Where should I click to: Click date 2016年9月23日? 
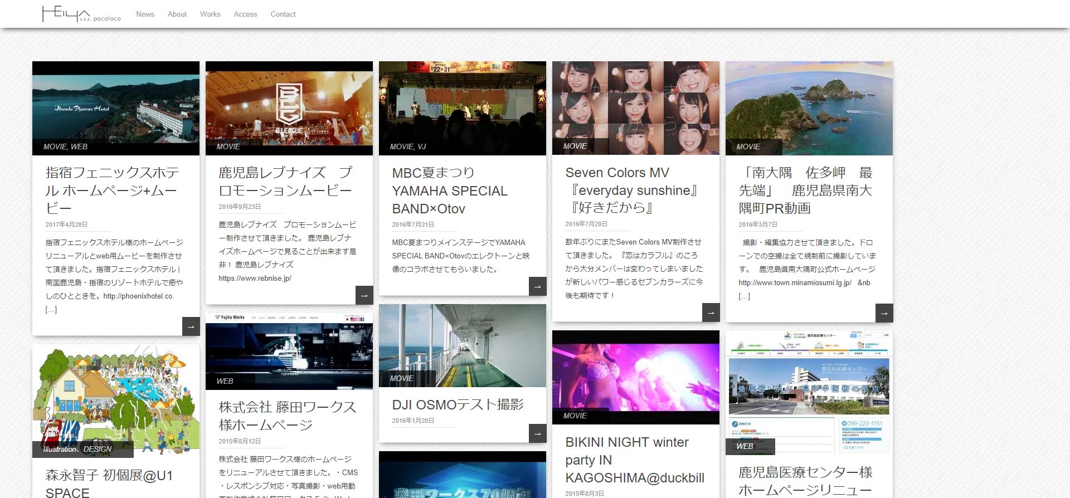point(240,207)
